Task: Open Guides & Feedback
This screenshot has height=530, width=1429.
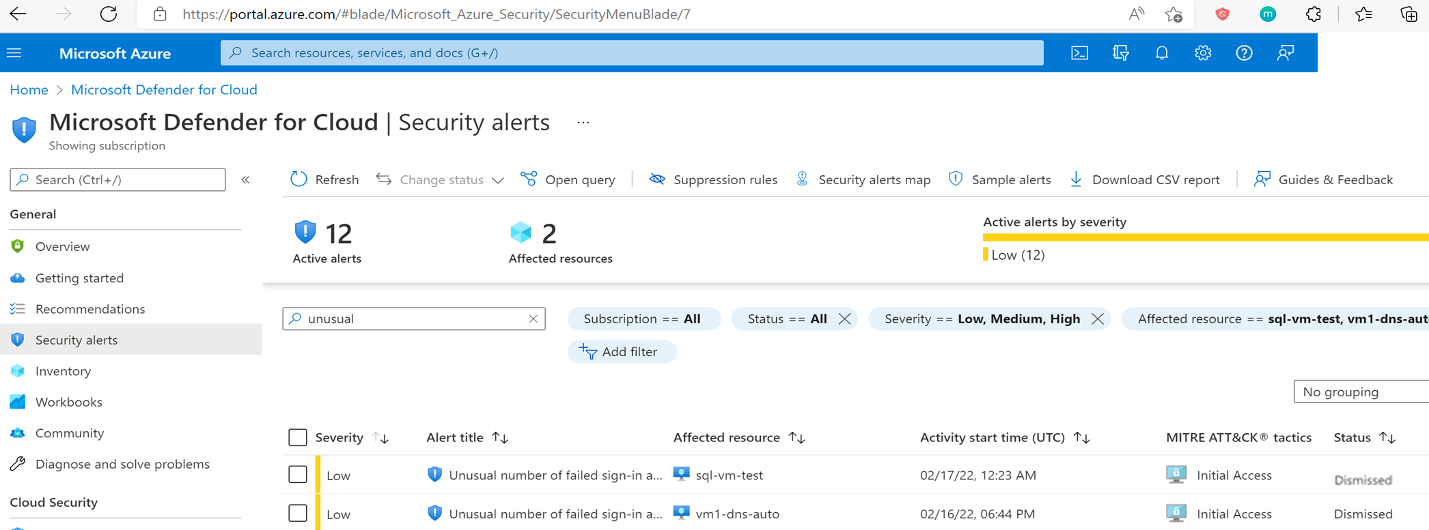Action: click(x=1323, y=180)
